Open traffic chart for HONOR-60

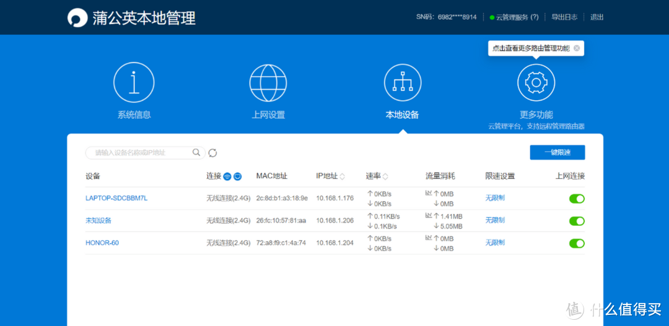pos(429,238)
